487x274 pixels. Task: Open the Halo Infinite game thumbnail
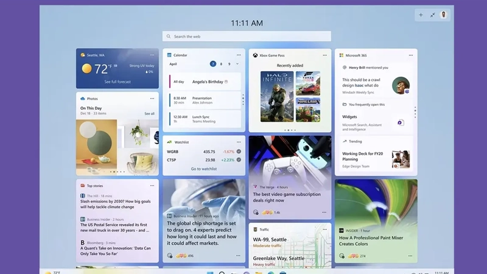click(x=277, y=96)
